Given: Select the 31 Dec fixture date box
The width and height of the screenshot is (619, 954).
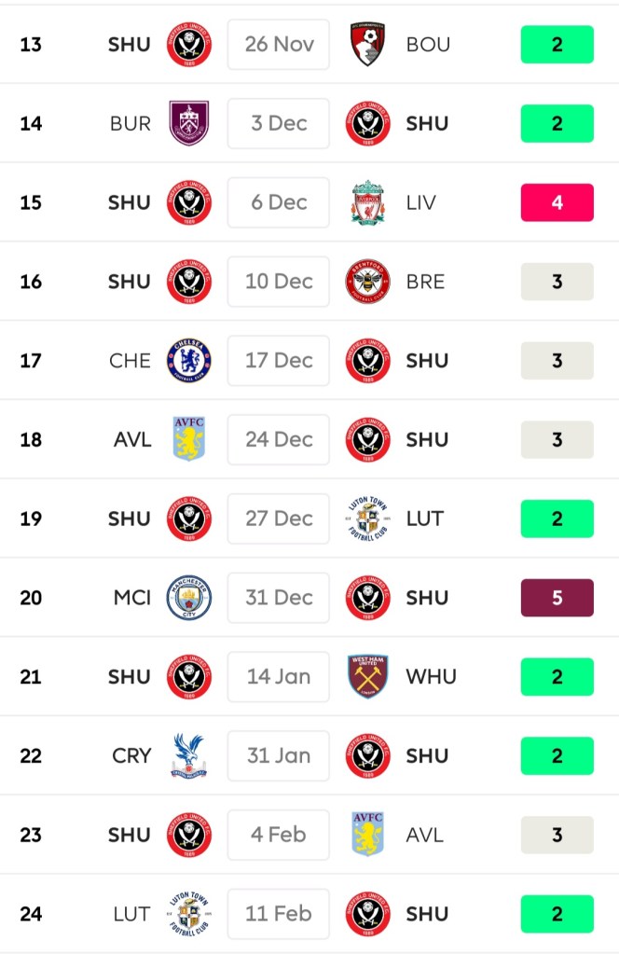Looking at the screenshot, I should [279, 598].
